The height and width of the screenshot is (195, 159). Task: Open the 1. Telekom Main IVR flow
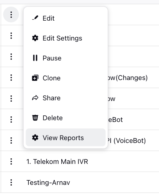coord(57,161)
